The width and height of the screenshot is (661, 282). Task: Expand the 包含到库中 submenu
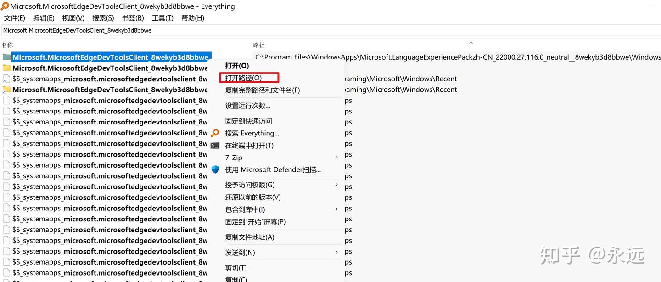[x=336, y=209]
